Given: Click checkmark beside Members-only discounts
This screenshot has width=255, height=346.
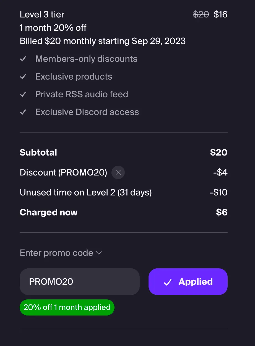Looking at the screenshot, I should click(23, 59).
